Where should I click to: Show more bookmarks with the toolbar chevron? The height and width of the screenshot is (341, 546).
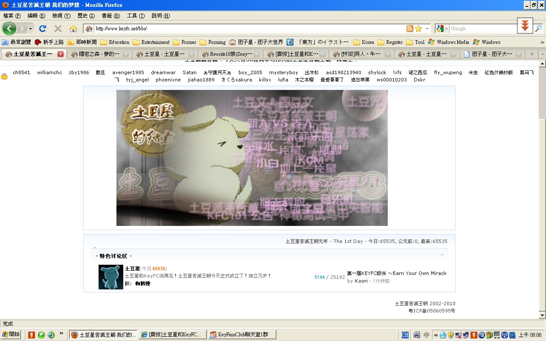coord(542,42)
